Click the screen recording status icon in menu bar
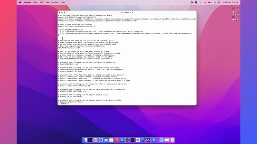Screen dimensions: 257x144 (x=192, y=2)
